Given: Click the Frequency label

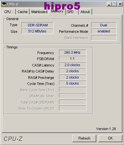Looking at the screenshot, I should [x=46, y=53].
